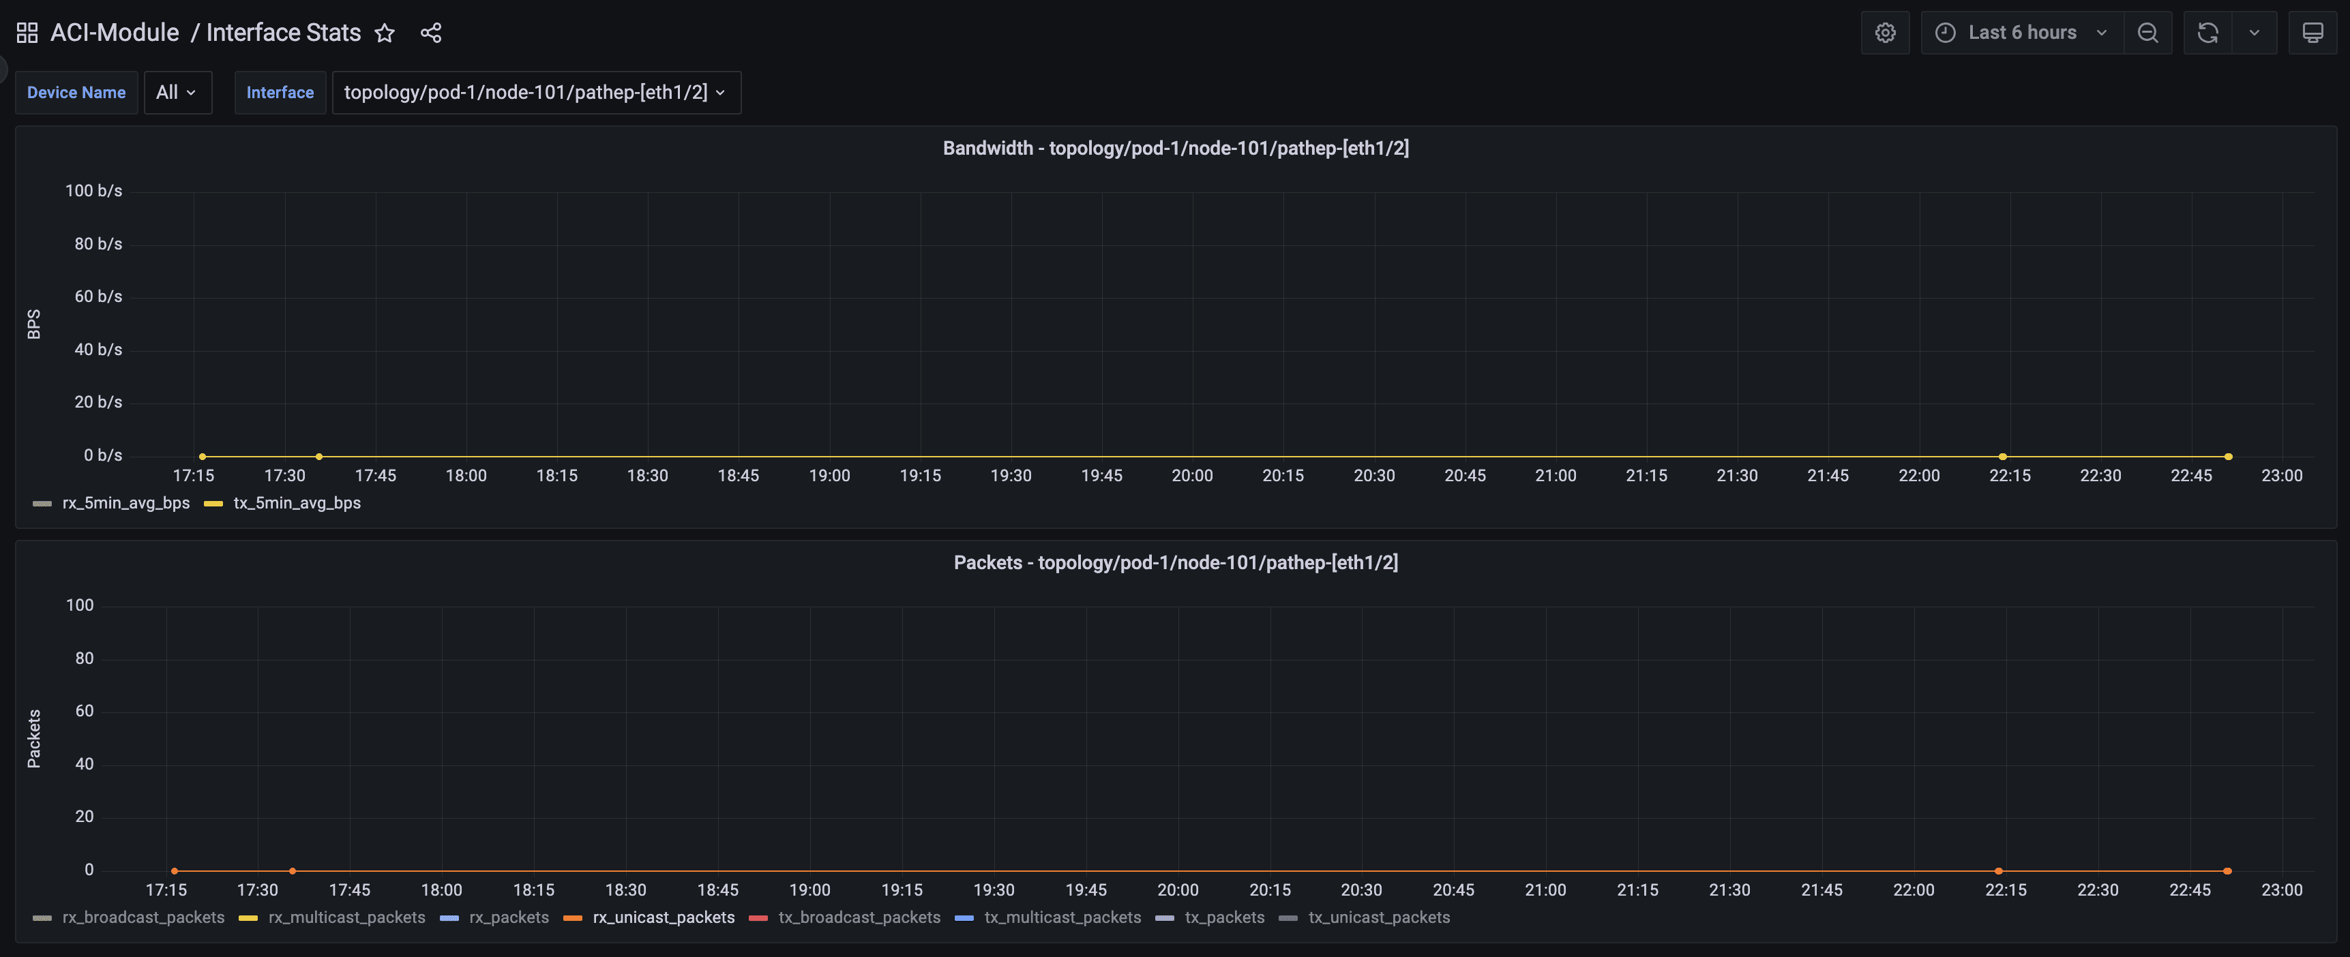
Task: Click the Interface Stats breadcrumb title
Action: [283, 33]
